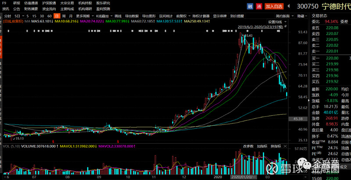The width and height of the screenshot is (351, 180).
Task: Open 公告 announcements
Action: [x=17, y=9]
